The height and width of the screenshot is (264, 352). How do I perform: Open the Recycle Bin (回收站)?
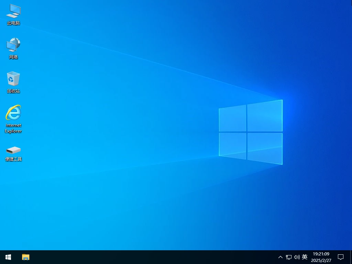[13, 80]
